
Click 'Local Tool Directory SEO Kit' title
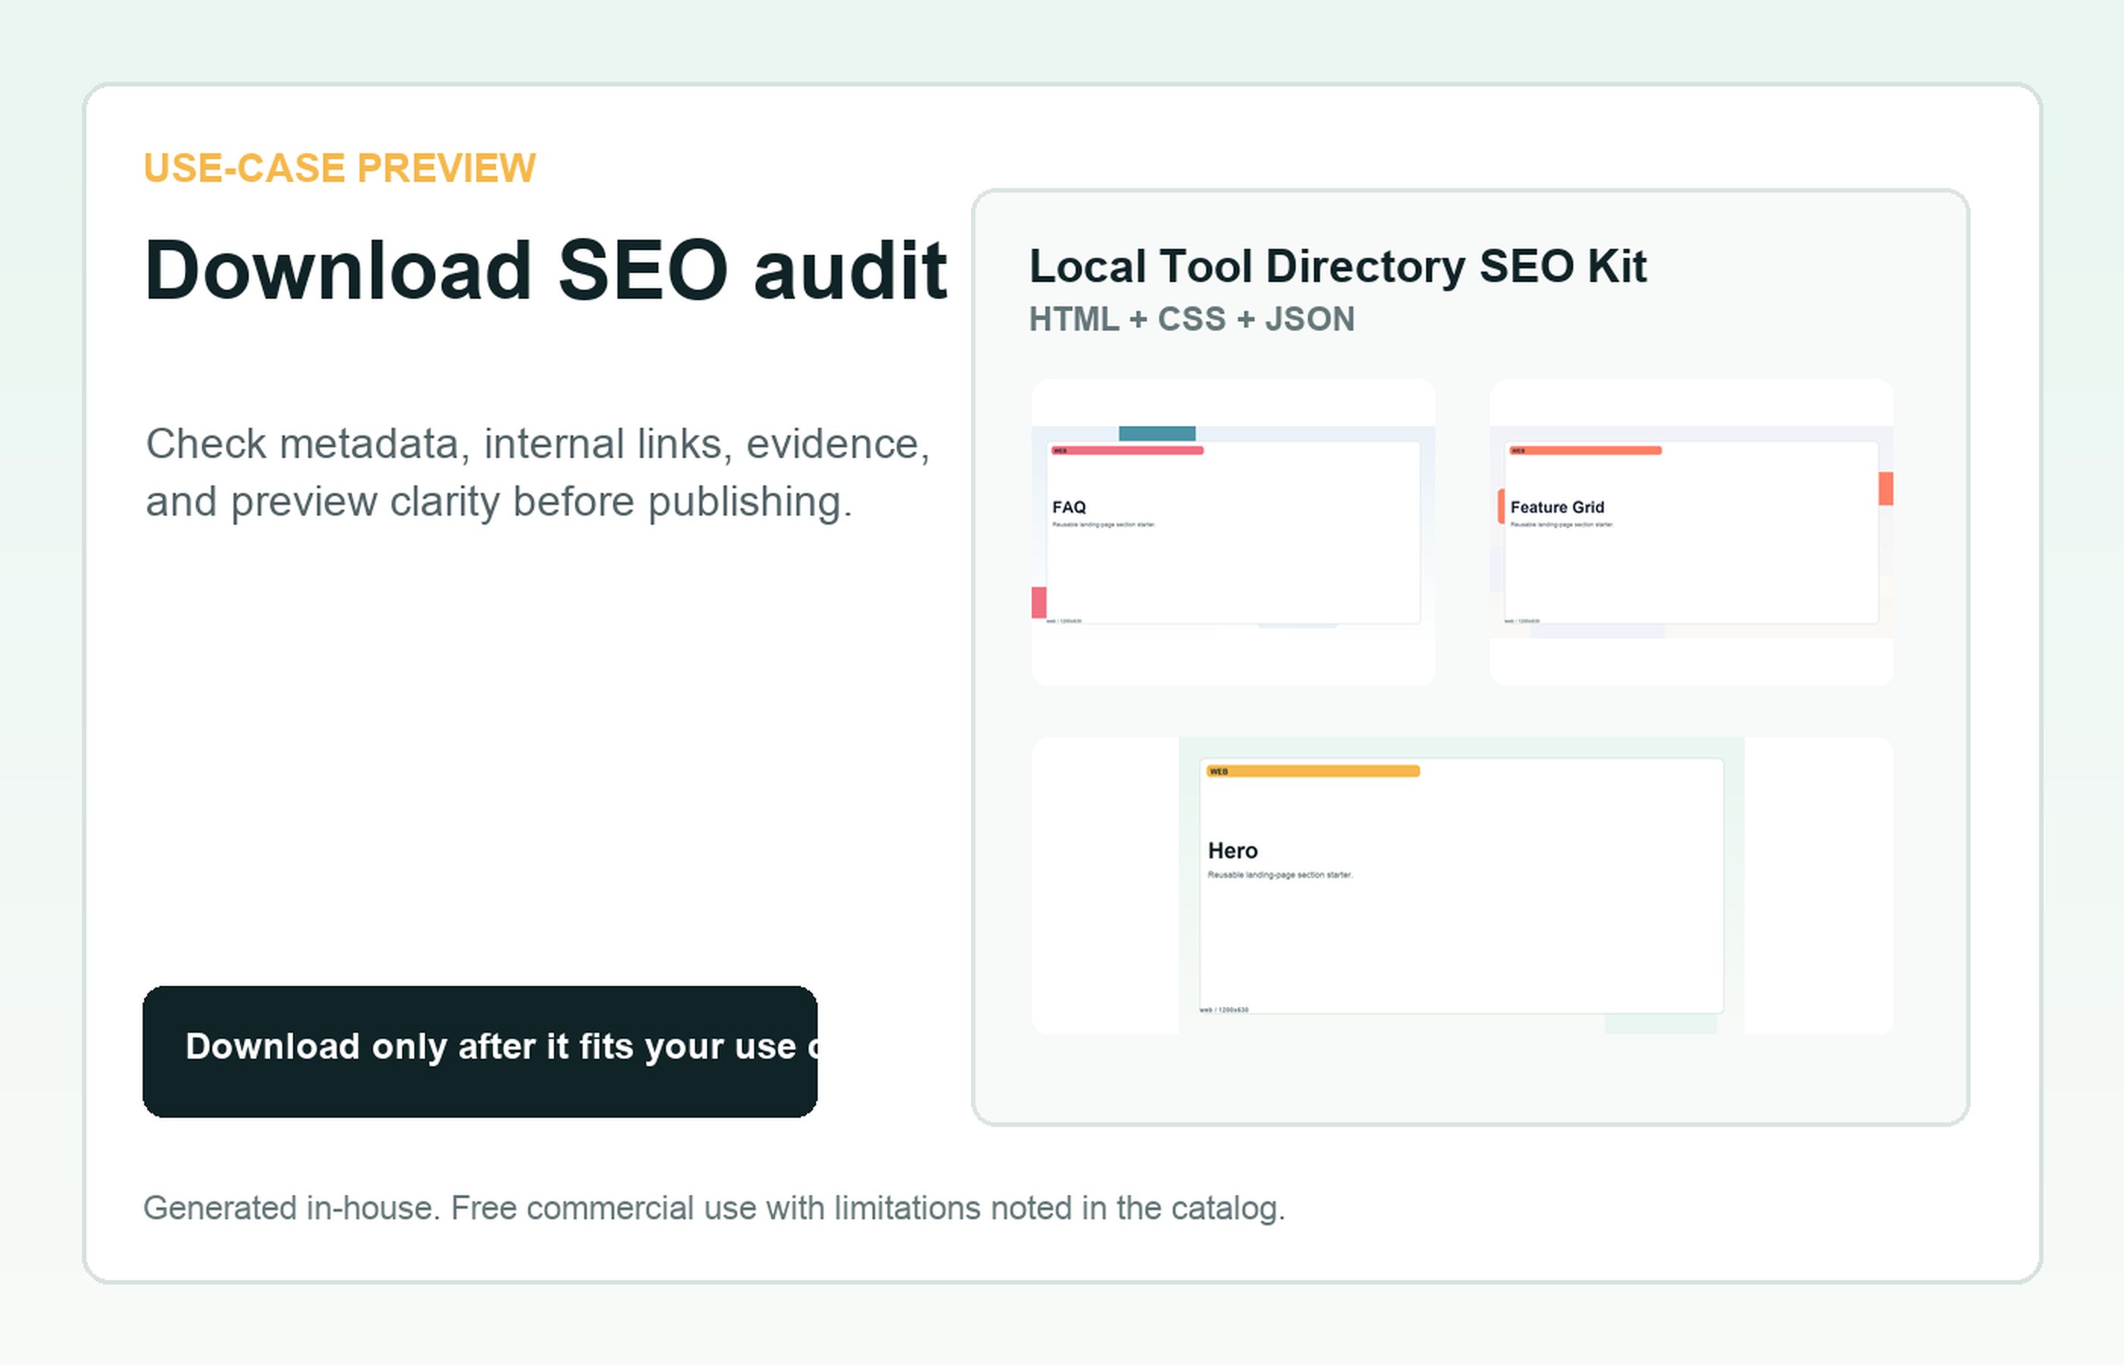(1337, 266)
